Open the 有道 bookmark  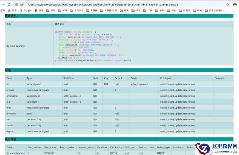pos(39,10)
